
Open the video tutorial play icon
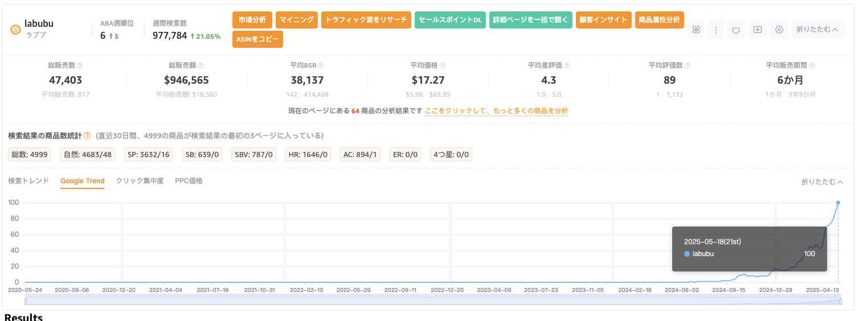click(758, 30)
